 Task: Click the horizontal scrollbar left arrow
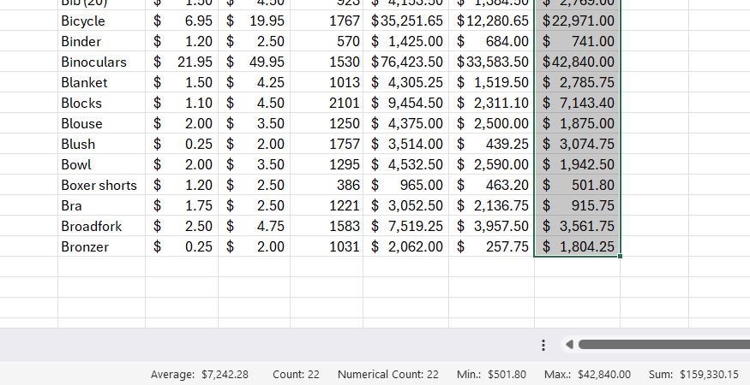[569, 345]
